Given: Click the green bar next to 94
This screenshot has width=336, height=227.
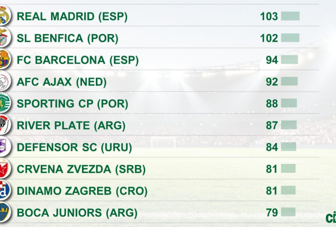Looking at the screenshot, I should (289, 60).
